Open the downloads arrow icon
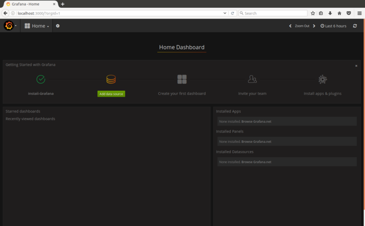Image resolution: width=365 pixels, height=226 pixels. [x=330, y=13]
